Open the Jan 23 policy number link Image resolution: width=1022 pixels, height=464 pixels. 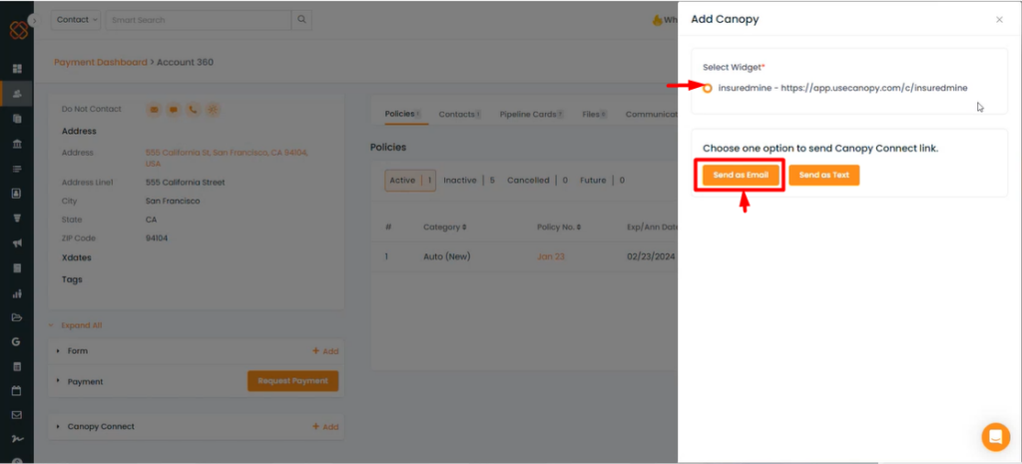(x=551, y=256)
